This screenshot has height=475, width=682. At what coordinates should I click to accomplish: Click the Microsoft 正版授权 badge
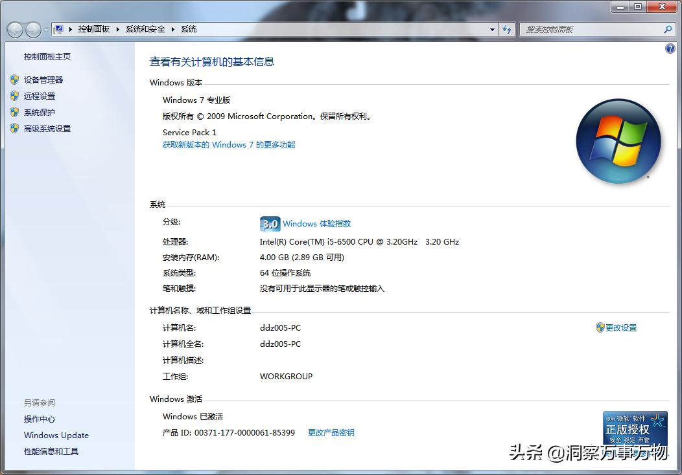point(635,428)
